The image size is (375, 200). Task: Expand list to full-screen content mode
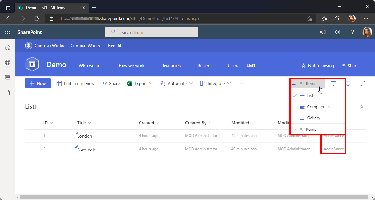click(363, 83)
